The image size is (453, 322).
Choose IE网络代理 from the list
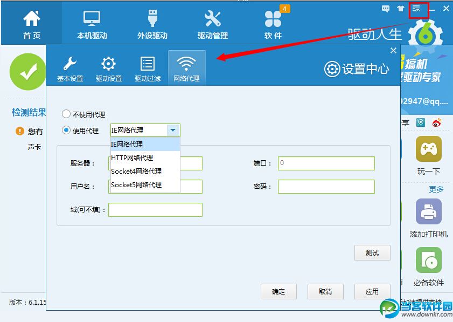[145, 144]
